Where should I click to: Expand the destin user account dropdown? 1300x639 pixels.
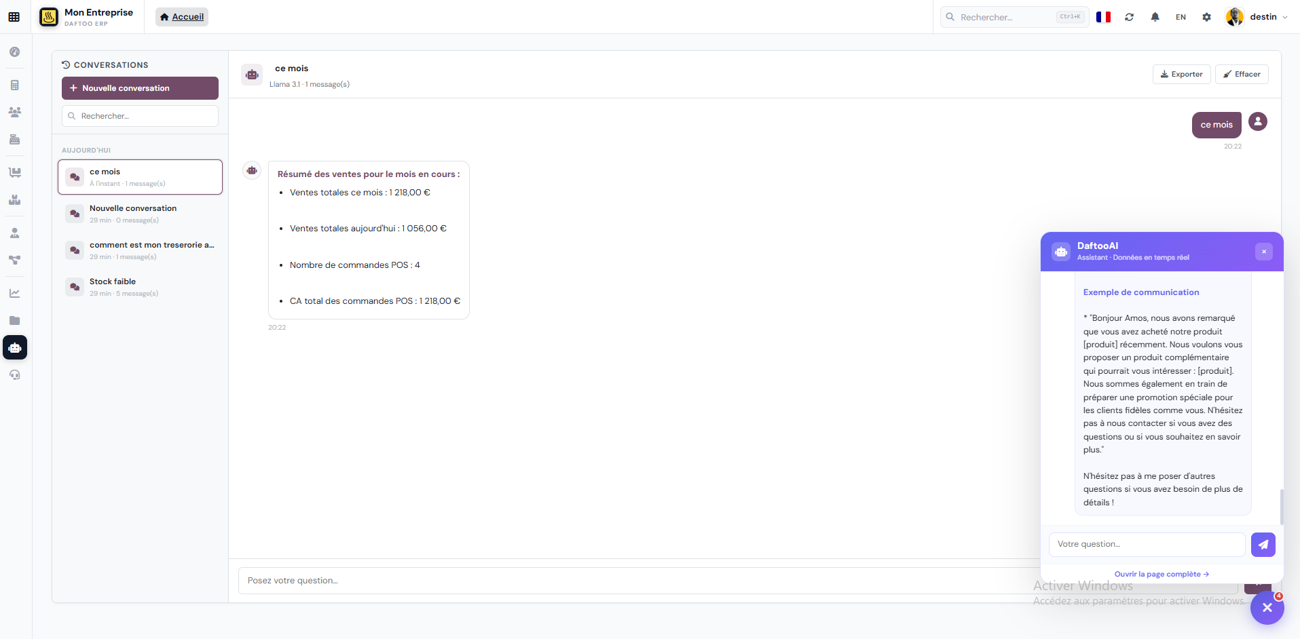(1257, 17)
